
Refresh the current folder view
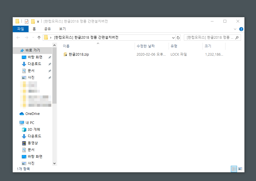(x=178, y=38)
